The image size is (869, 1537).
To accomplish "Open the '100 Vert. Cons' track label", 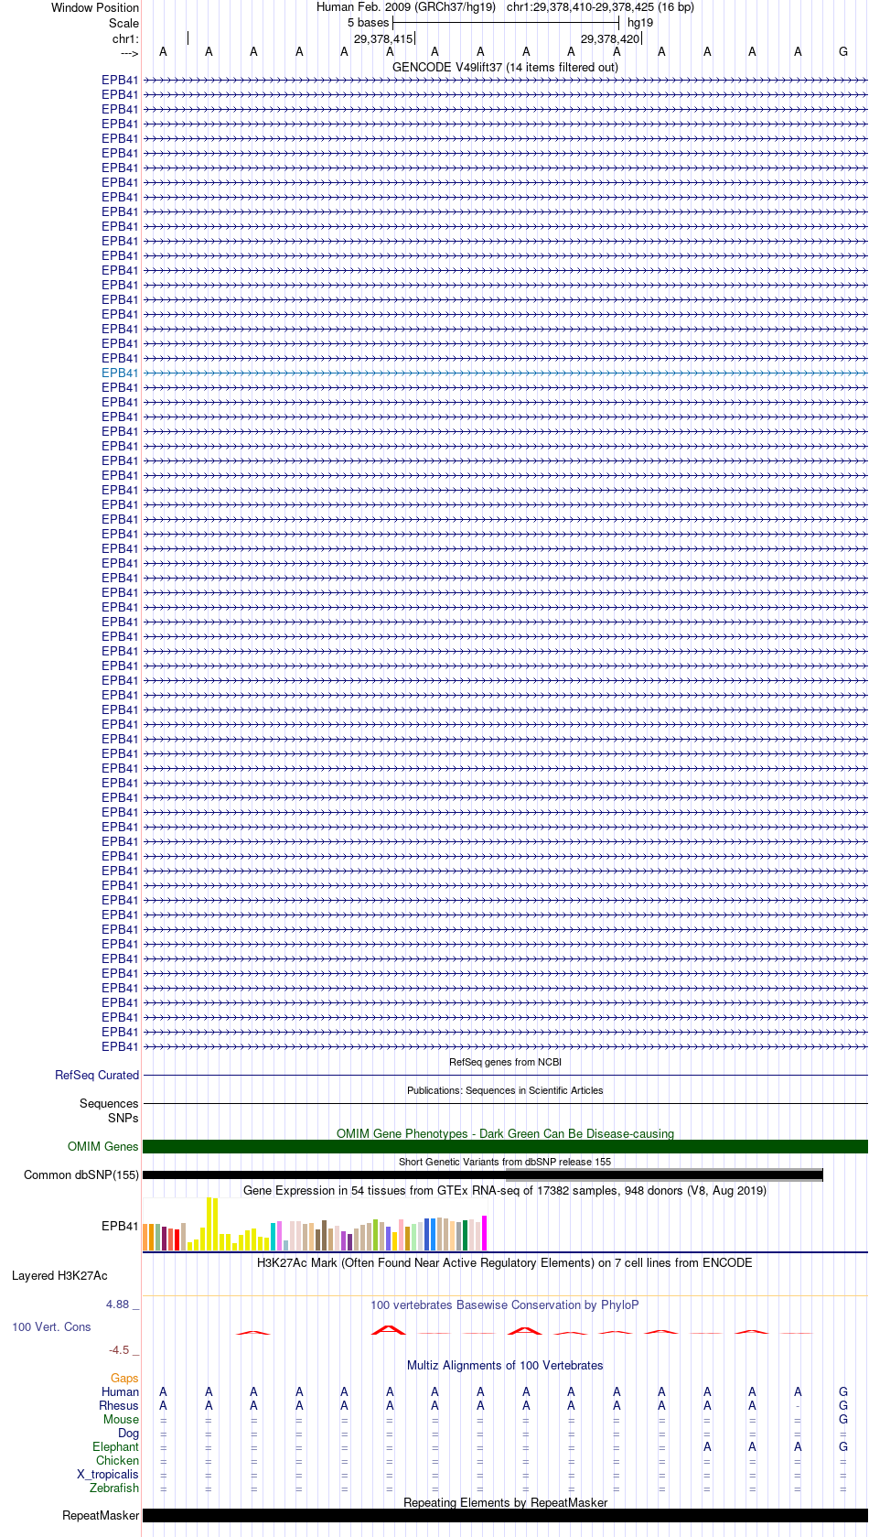I will [51, 1326].
